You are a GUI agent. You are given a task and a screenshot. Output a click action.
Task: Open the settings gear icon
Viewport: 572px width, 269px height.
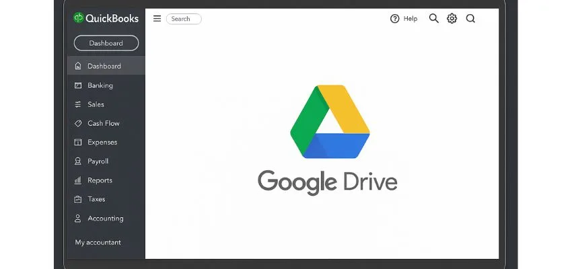452,19
